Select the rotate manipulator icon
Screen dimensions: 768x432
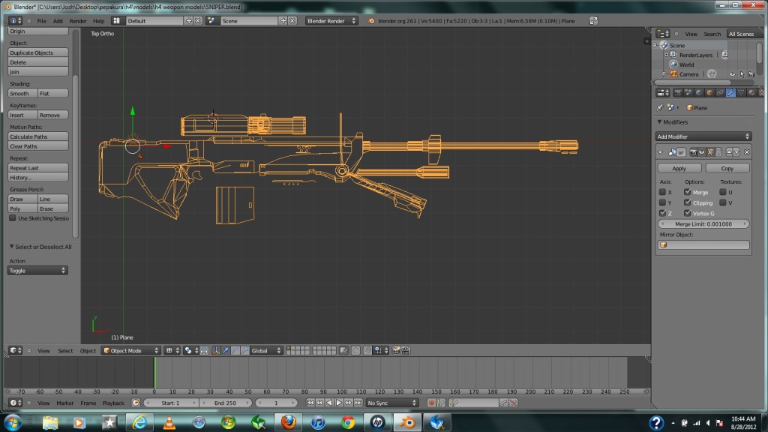[235, 351]
